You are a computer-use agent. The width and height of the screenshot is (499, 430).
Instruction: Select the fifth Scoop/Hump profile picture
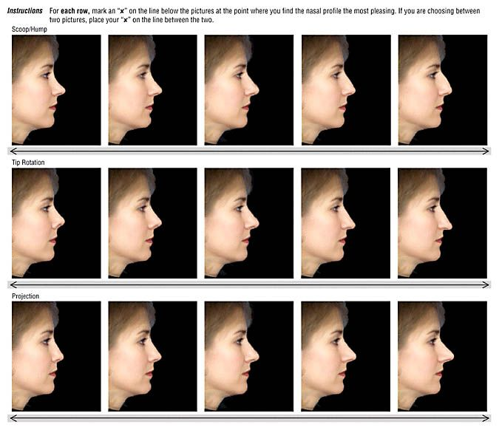442,90
